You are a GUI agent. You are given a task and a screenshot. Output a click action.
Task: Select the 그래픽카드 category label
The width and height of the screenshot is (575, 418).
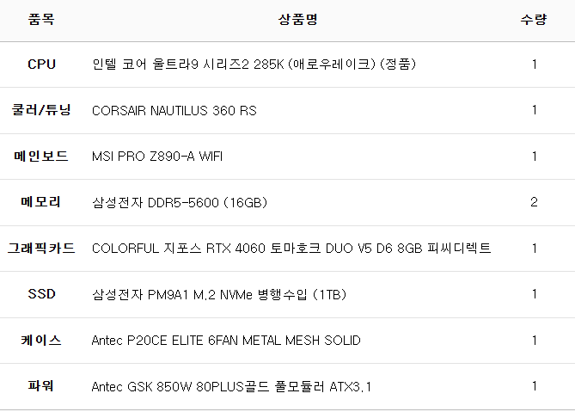pos(41,249)
